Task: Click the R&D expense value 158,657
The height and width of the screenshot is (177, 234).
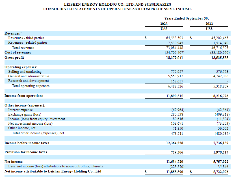Action: coord(177,81)
